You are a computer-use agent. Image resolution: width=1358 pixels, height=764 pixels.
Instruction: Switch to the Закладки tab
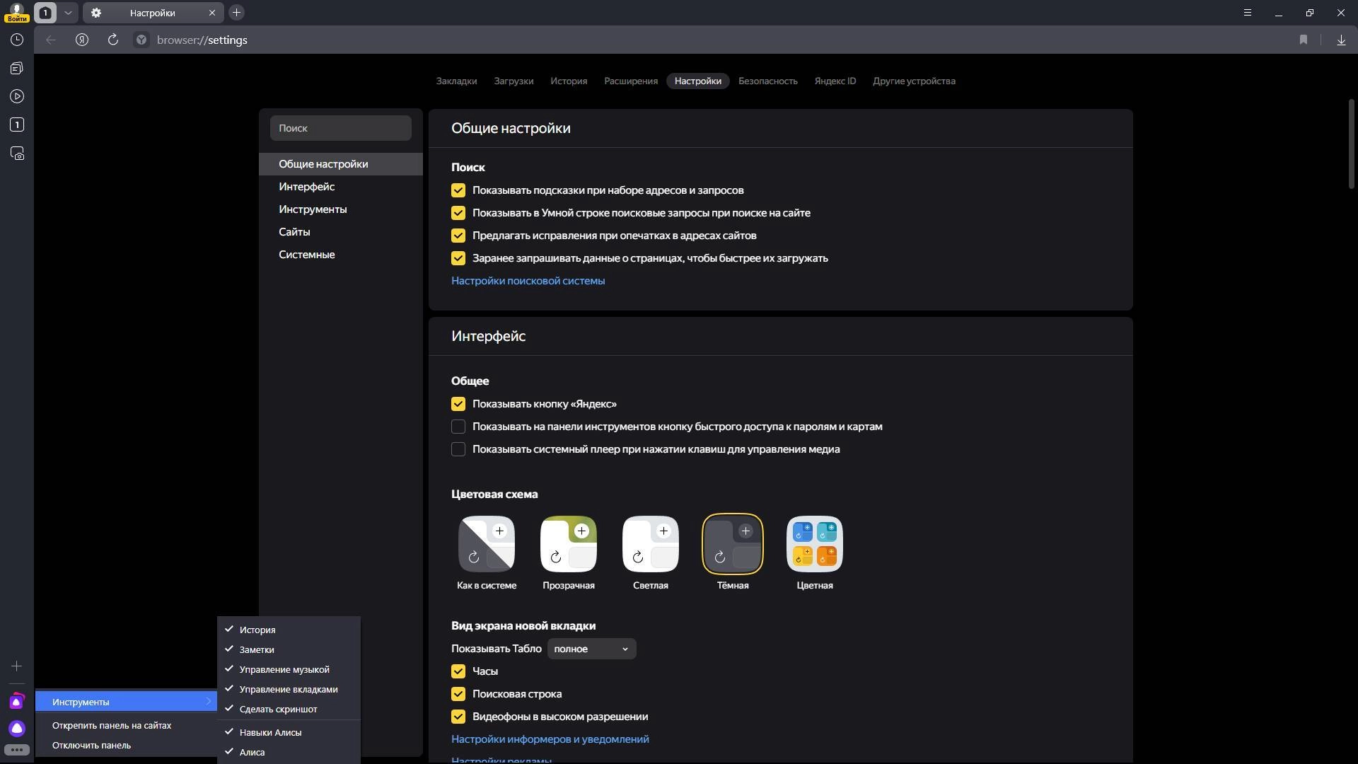pos(456,81)
